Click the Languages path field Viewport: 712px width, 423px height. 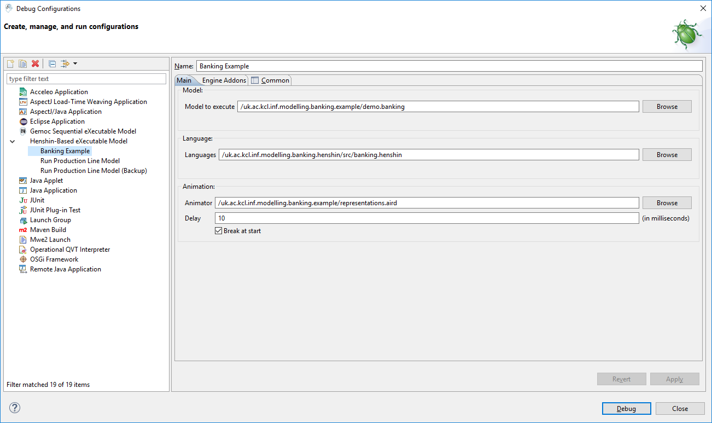pos(429,155)
